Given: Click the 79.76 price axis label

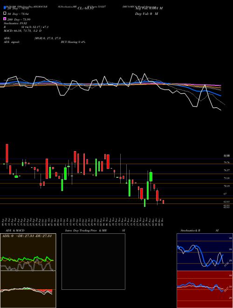Looking at the screenshot, I should click(226, 162).
